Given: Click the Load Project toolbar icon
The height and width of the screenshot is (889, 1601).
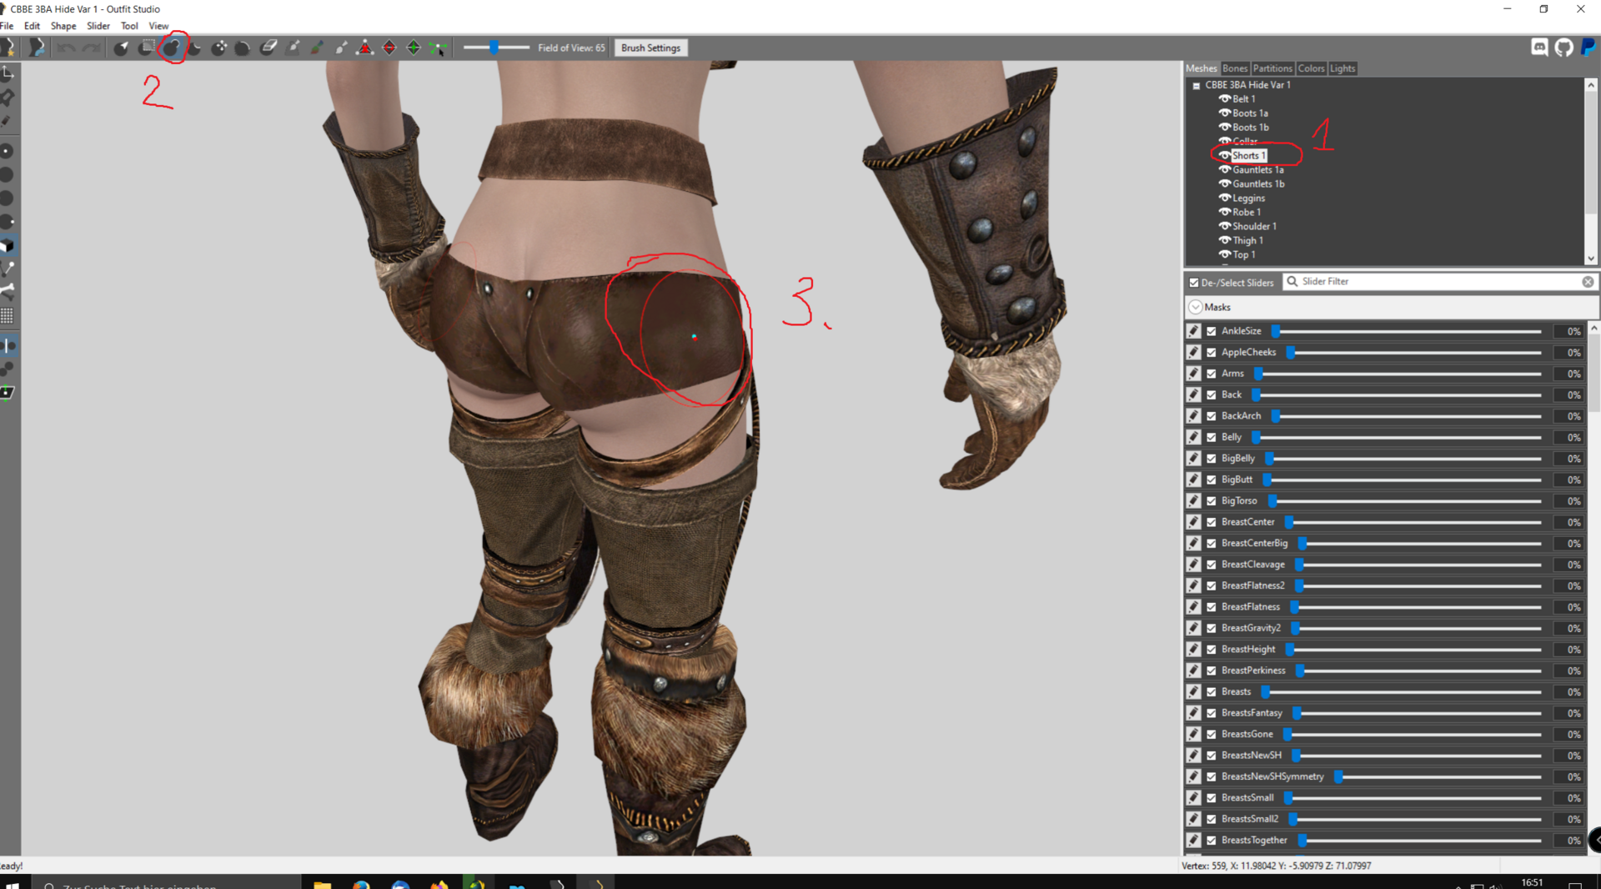Looking at the screenshot, I should pos(37,48).
